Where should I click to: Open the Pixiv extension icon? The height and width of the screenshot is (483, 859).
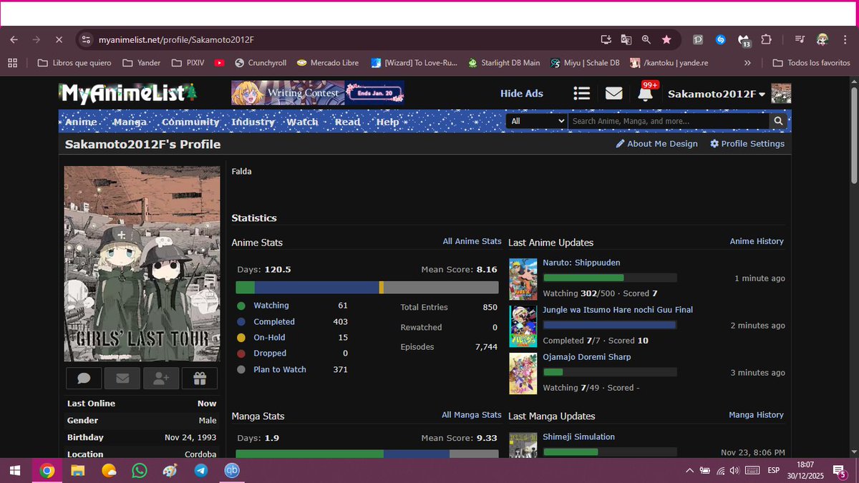tap(698, 40)
